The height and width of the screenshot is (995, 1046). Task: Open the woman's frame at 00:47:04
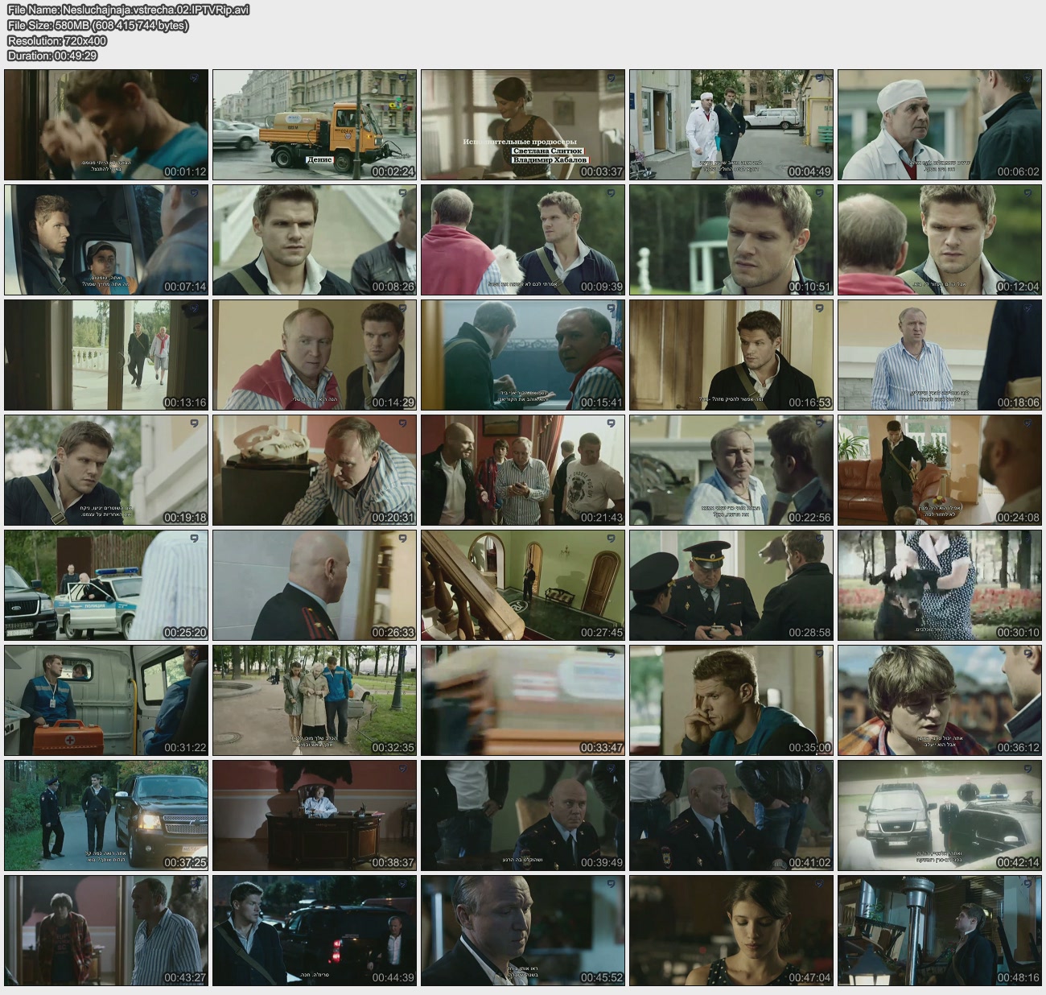731,931
